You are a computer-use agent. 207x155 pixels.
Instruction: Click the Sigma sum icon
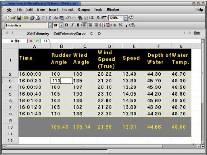92,18
